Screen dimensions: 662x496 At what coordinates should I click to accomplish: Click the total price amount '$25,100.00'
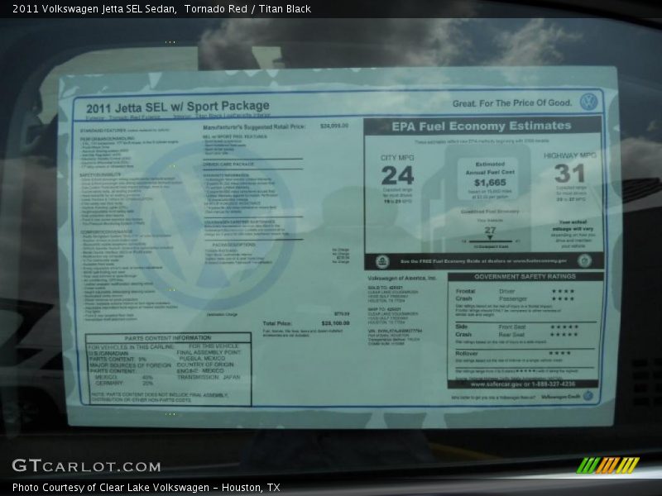pos(335,323)
